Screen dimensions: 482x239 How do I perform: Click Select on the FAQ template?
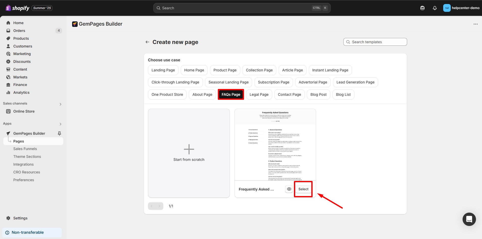(303, 189)
